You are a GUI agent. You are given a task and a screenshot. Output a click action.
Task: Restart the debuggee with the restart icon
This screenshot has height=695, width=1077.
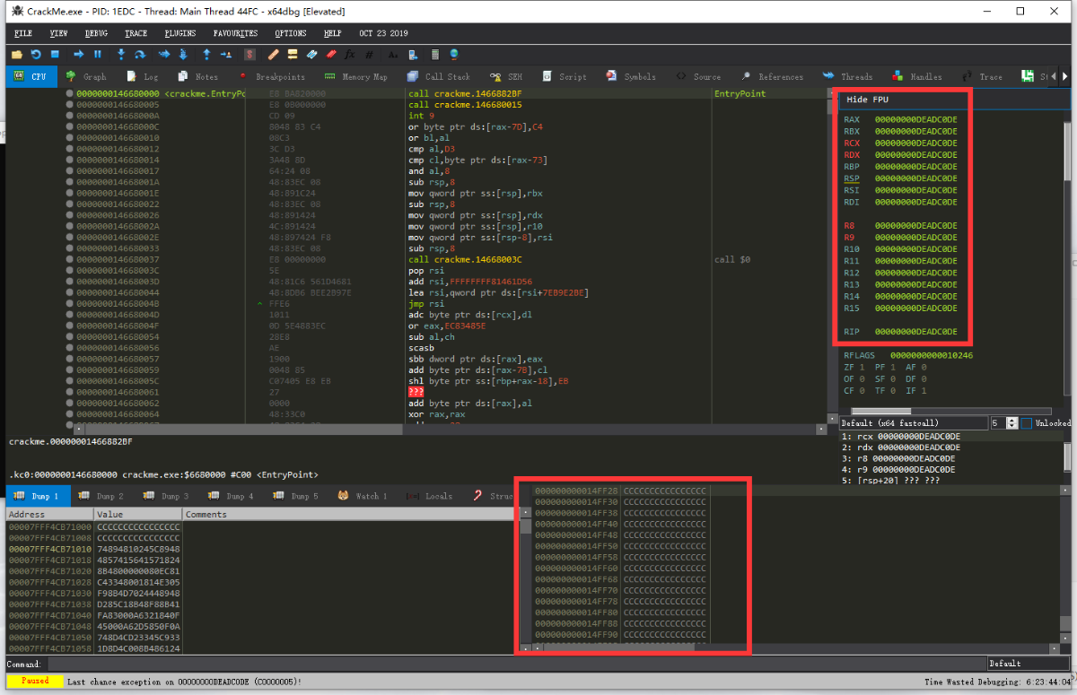tap(36, 54)
